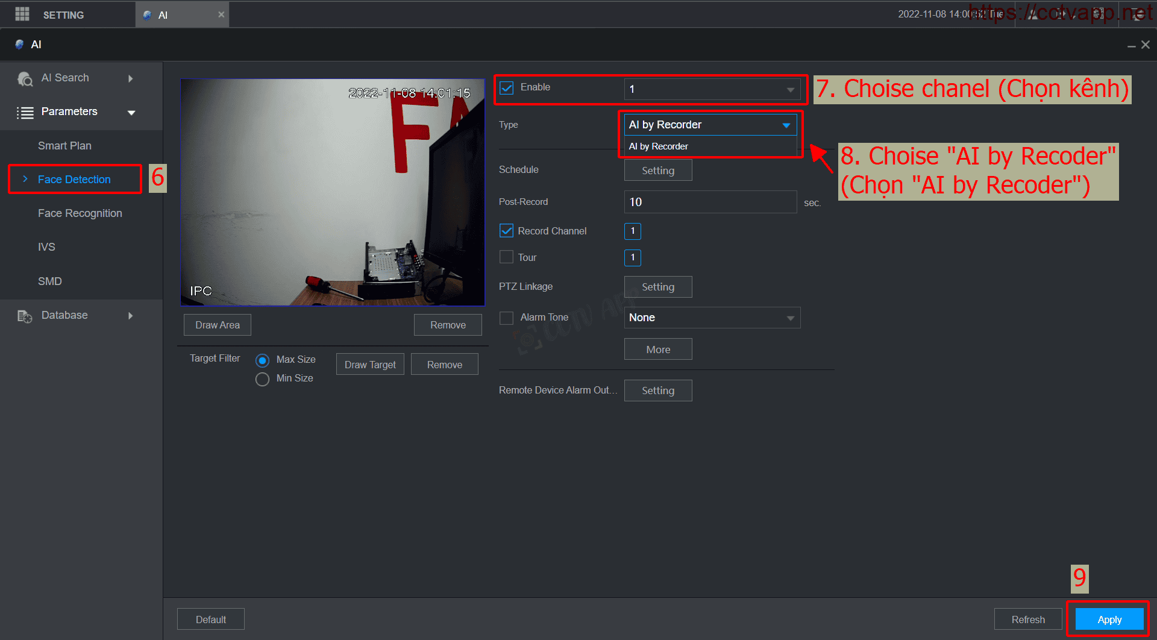Viewport: 1157px width, 640px height.
Task: Click the Post-Record seconds input field
Action: click(x=710, y=202)
